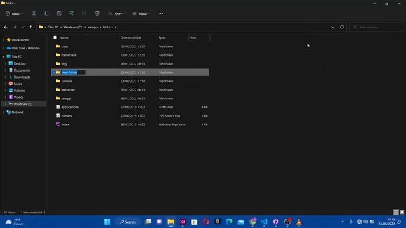Image resolution: width=406 pixels, height=228 pixels.
Task: Open the View dropdown menu
Action: tap(141, 14)
